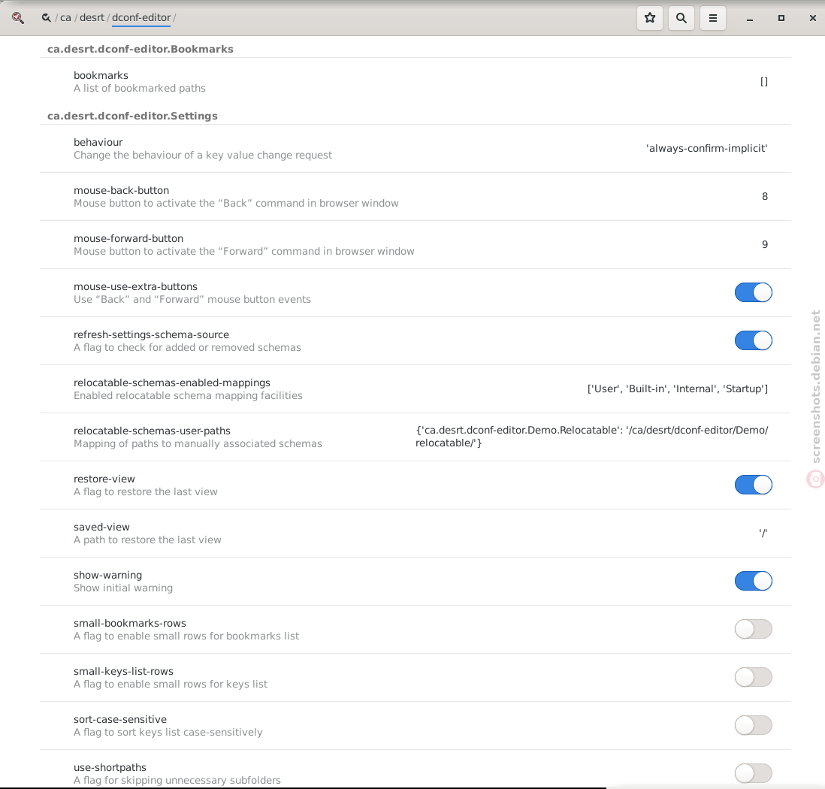
Task: Click the 'always-confirm-implicit' value
Action: [706, 149]
